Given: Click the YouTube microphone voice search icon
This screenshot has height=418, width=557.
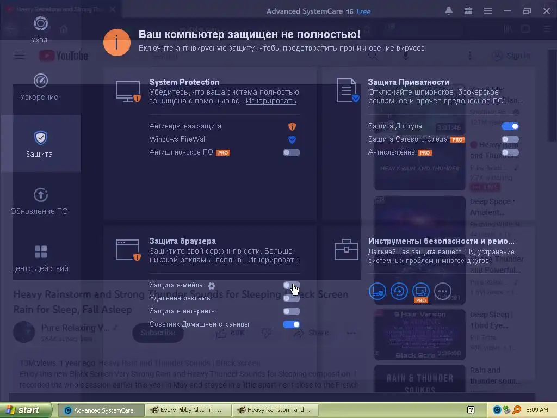Looking at the screenshot, I should [x=405, y=56].
